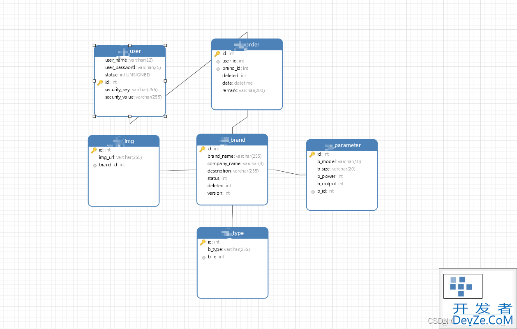517x329 pixels.
Task: Select the statue int UNSIGNED field
Action: click(x=127, y=75)
